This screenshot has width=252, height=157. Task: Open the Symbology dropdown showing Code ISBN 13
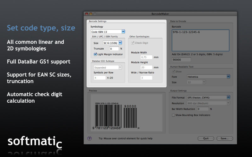[x=108, y=32]
